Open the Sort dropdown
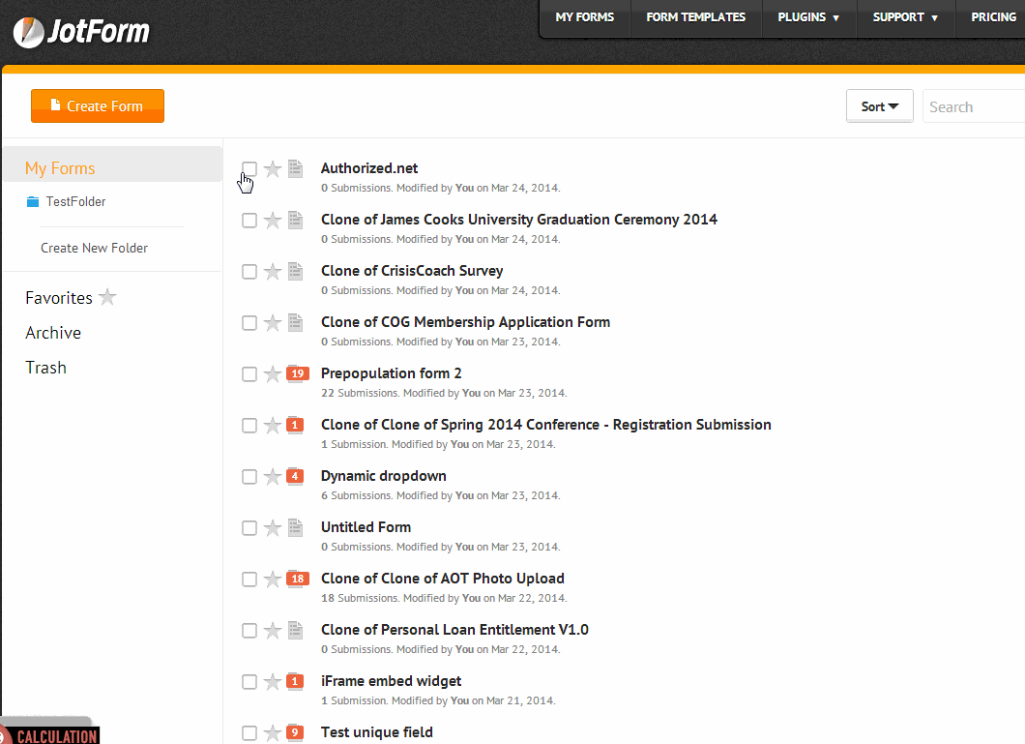 click(x=879, y=106)
